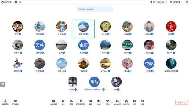Viewport: 189px width, 106px height.
Task: Open the Reactions menu
Action: (108, 102)
